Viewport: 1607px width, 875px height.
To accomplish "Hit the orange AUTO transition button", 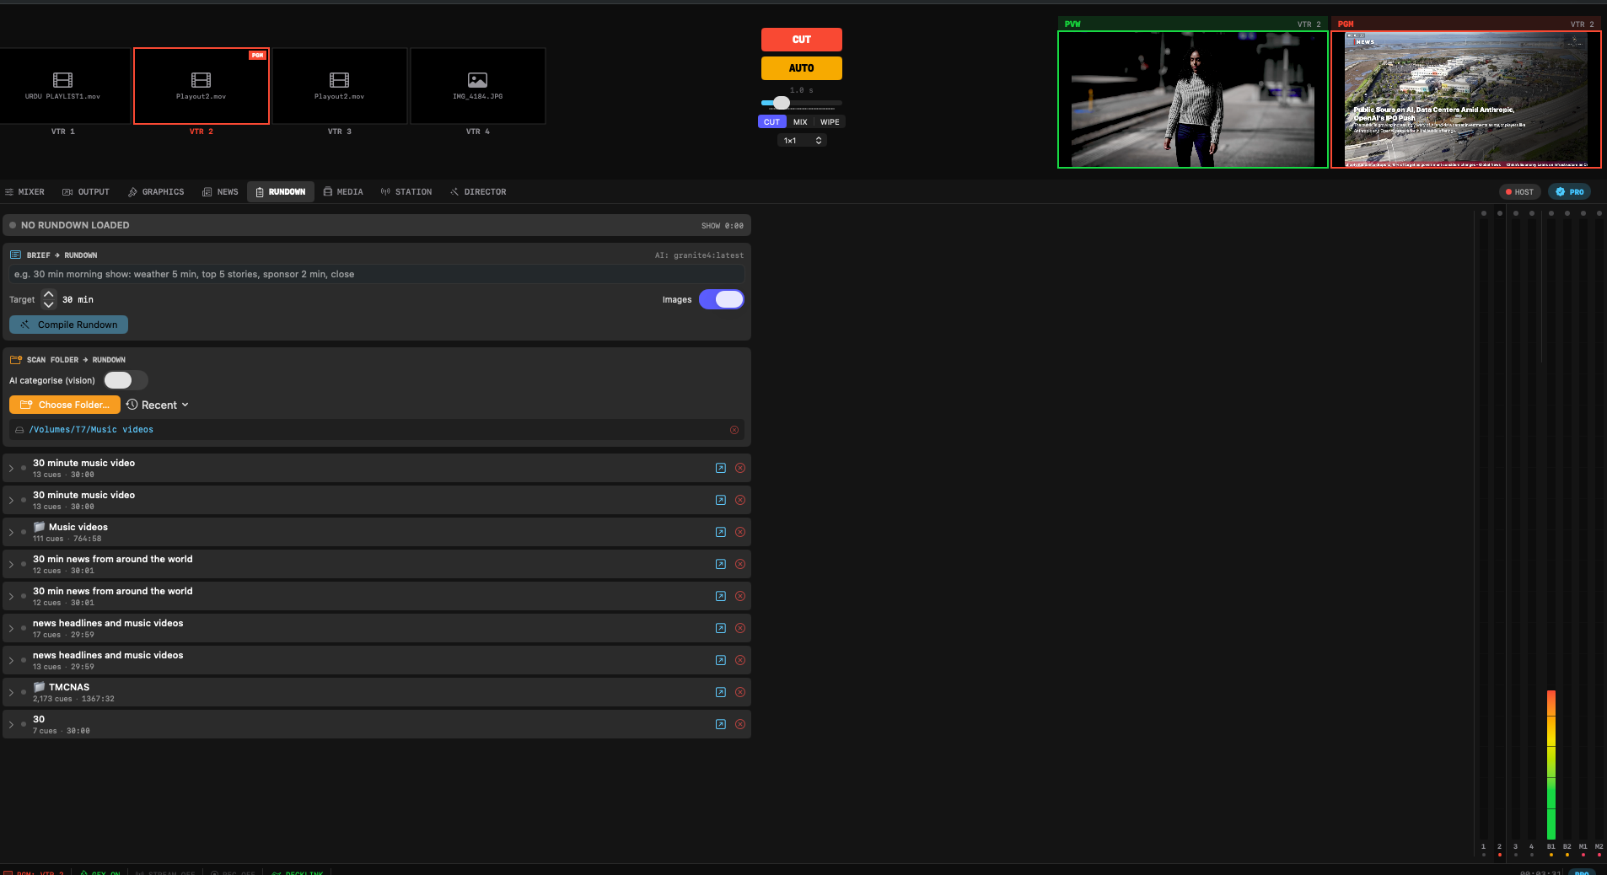I will 802,68.
